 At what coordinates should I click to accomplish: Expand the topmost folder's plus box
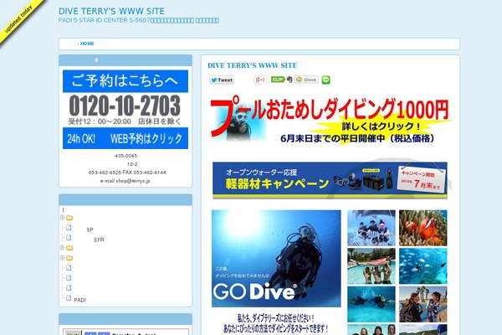coord(62,218)
